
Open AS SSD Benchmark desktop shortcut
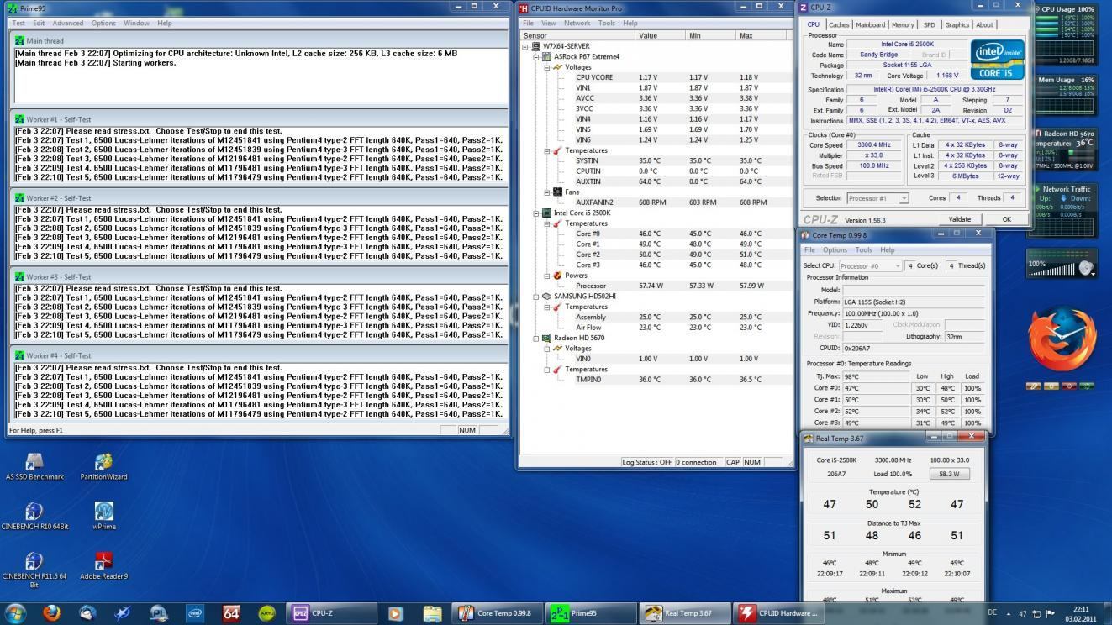(34, 467)
